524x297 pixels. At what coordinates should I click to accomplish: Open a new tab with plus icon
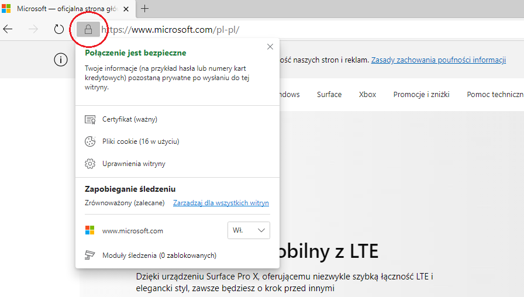click(145, 9)
